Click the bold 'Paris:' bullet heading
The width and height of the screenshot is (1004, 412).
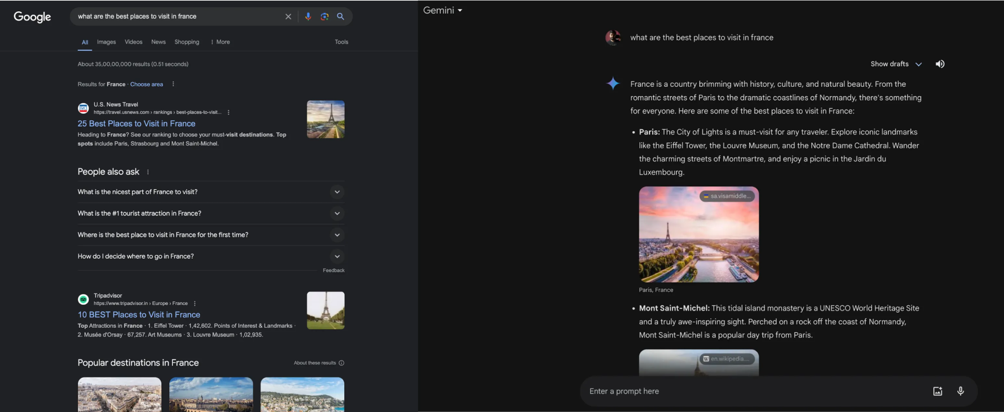(649, 132)
